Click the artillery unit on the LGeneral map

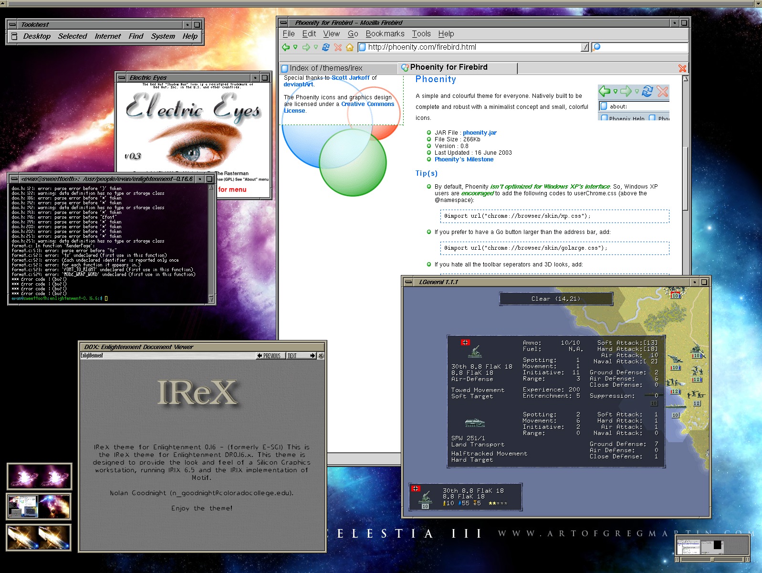[674, 359]
